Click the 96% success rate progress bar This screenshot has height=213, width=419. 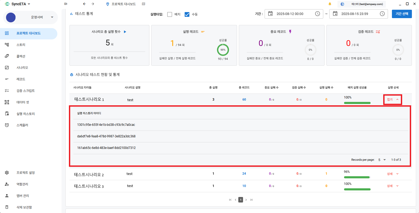357,177
